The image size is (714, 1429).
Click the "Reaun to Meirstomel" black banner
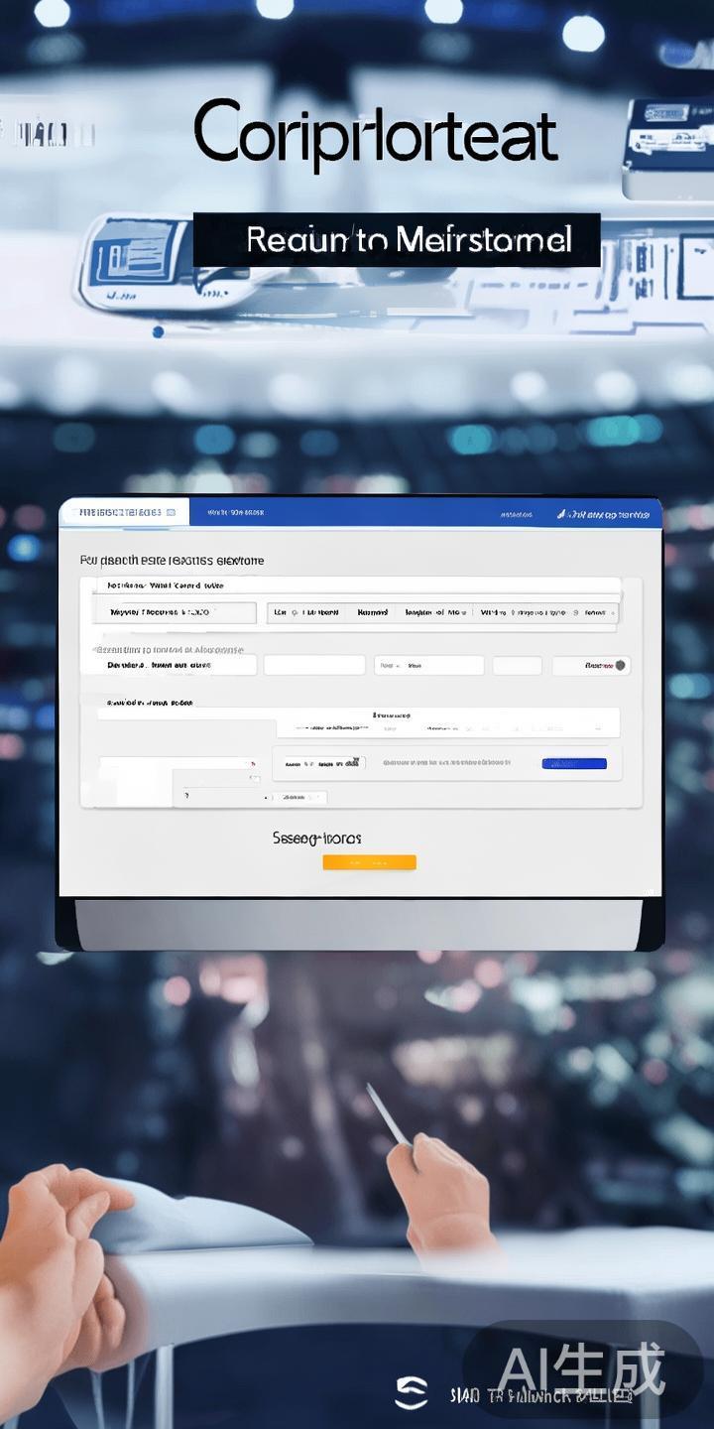pos(397,240)
